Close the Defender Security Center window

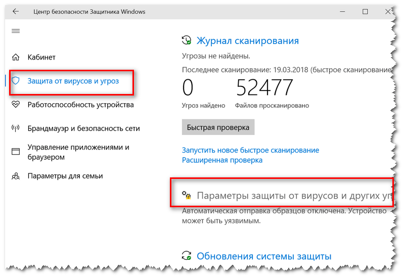pos(388,12)
